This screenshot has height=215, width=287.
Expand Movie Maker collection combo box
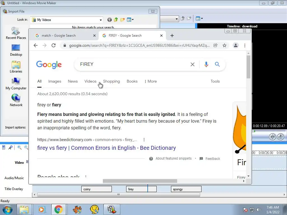coord(177,19)
